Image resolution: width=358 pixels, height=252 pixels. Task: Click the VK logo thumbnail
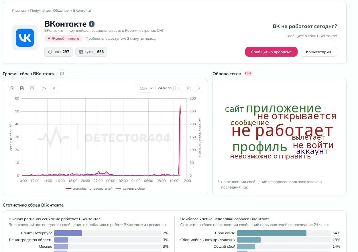pos(25,38)
